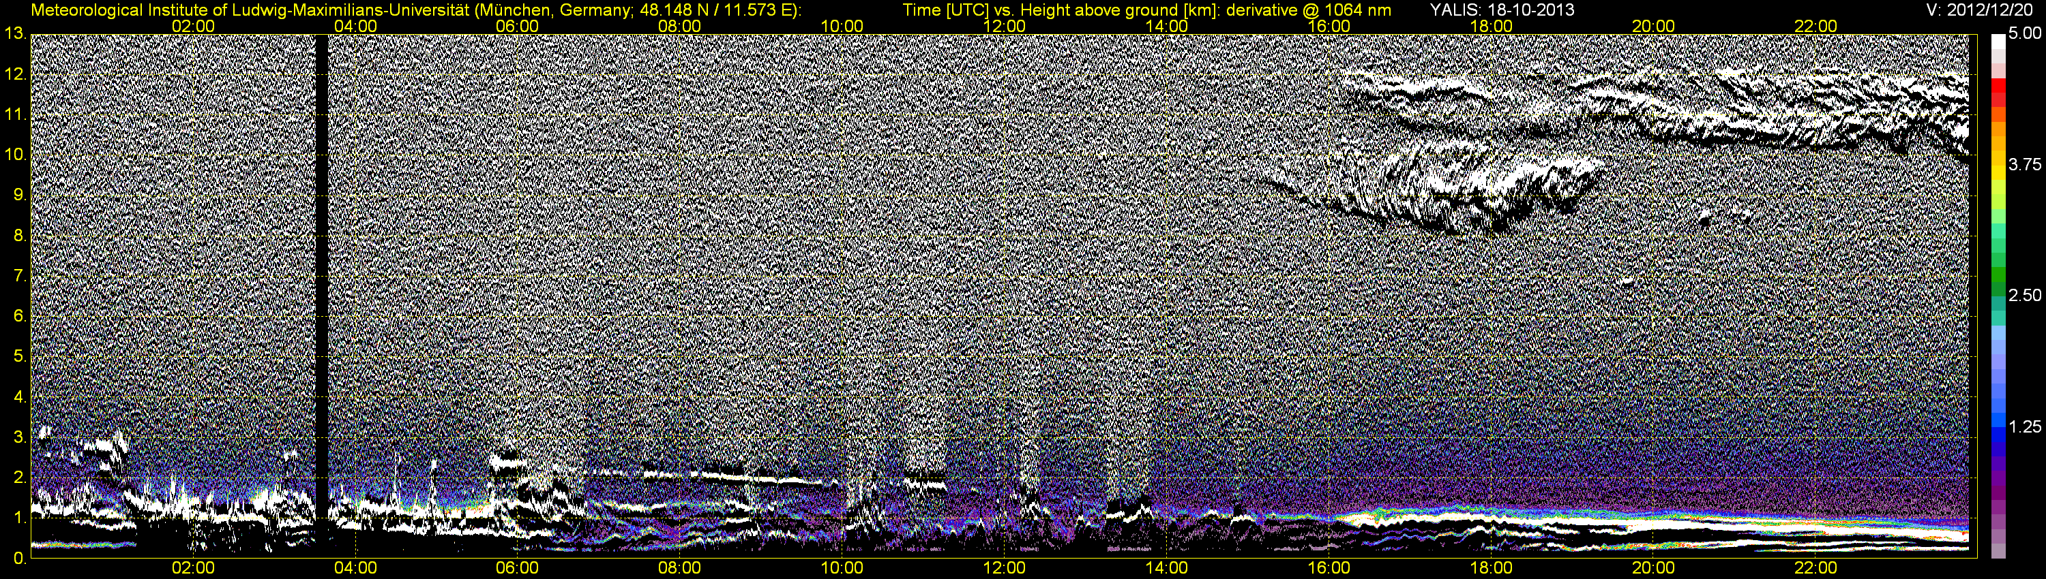Click the height axis label '12.'
Image resolution: width=2046 pixels, height=579 pixels.
[x=14, y=74]
